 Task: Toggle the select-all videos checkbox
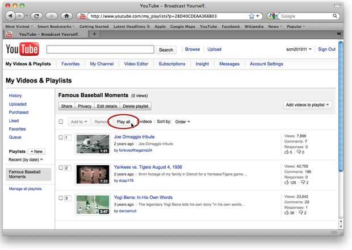pyautogui.click(x=61, y=122)
